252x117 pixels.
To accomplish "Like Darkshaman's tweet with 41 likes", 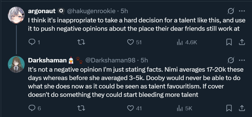I will 130,108.
